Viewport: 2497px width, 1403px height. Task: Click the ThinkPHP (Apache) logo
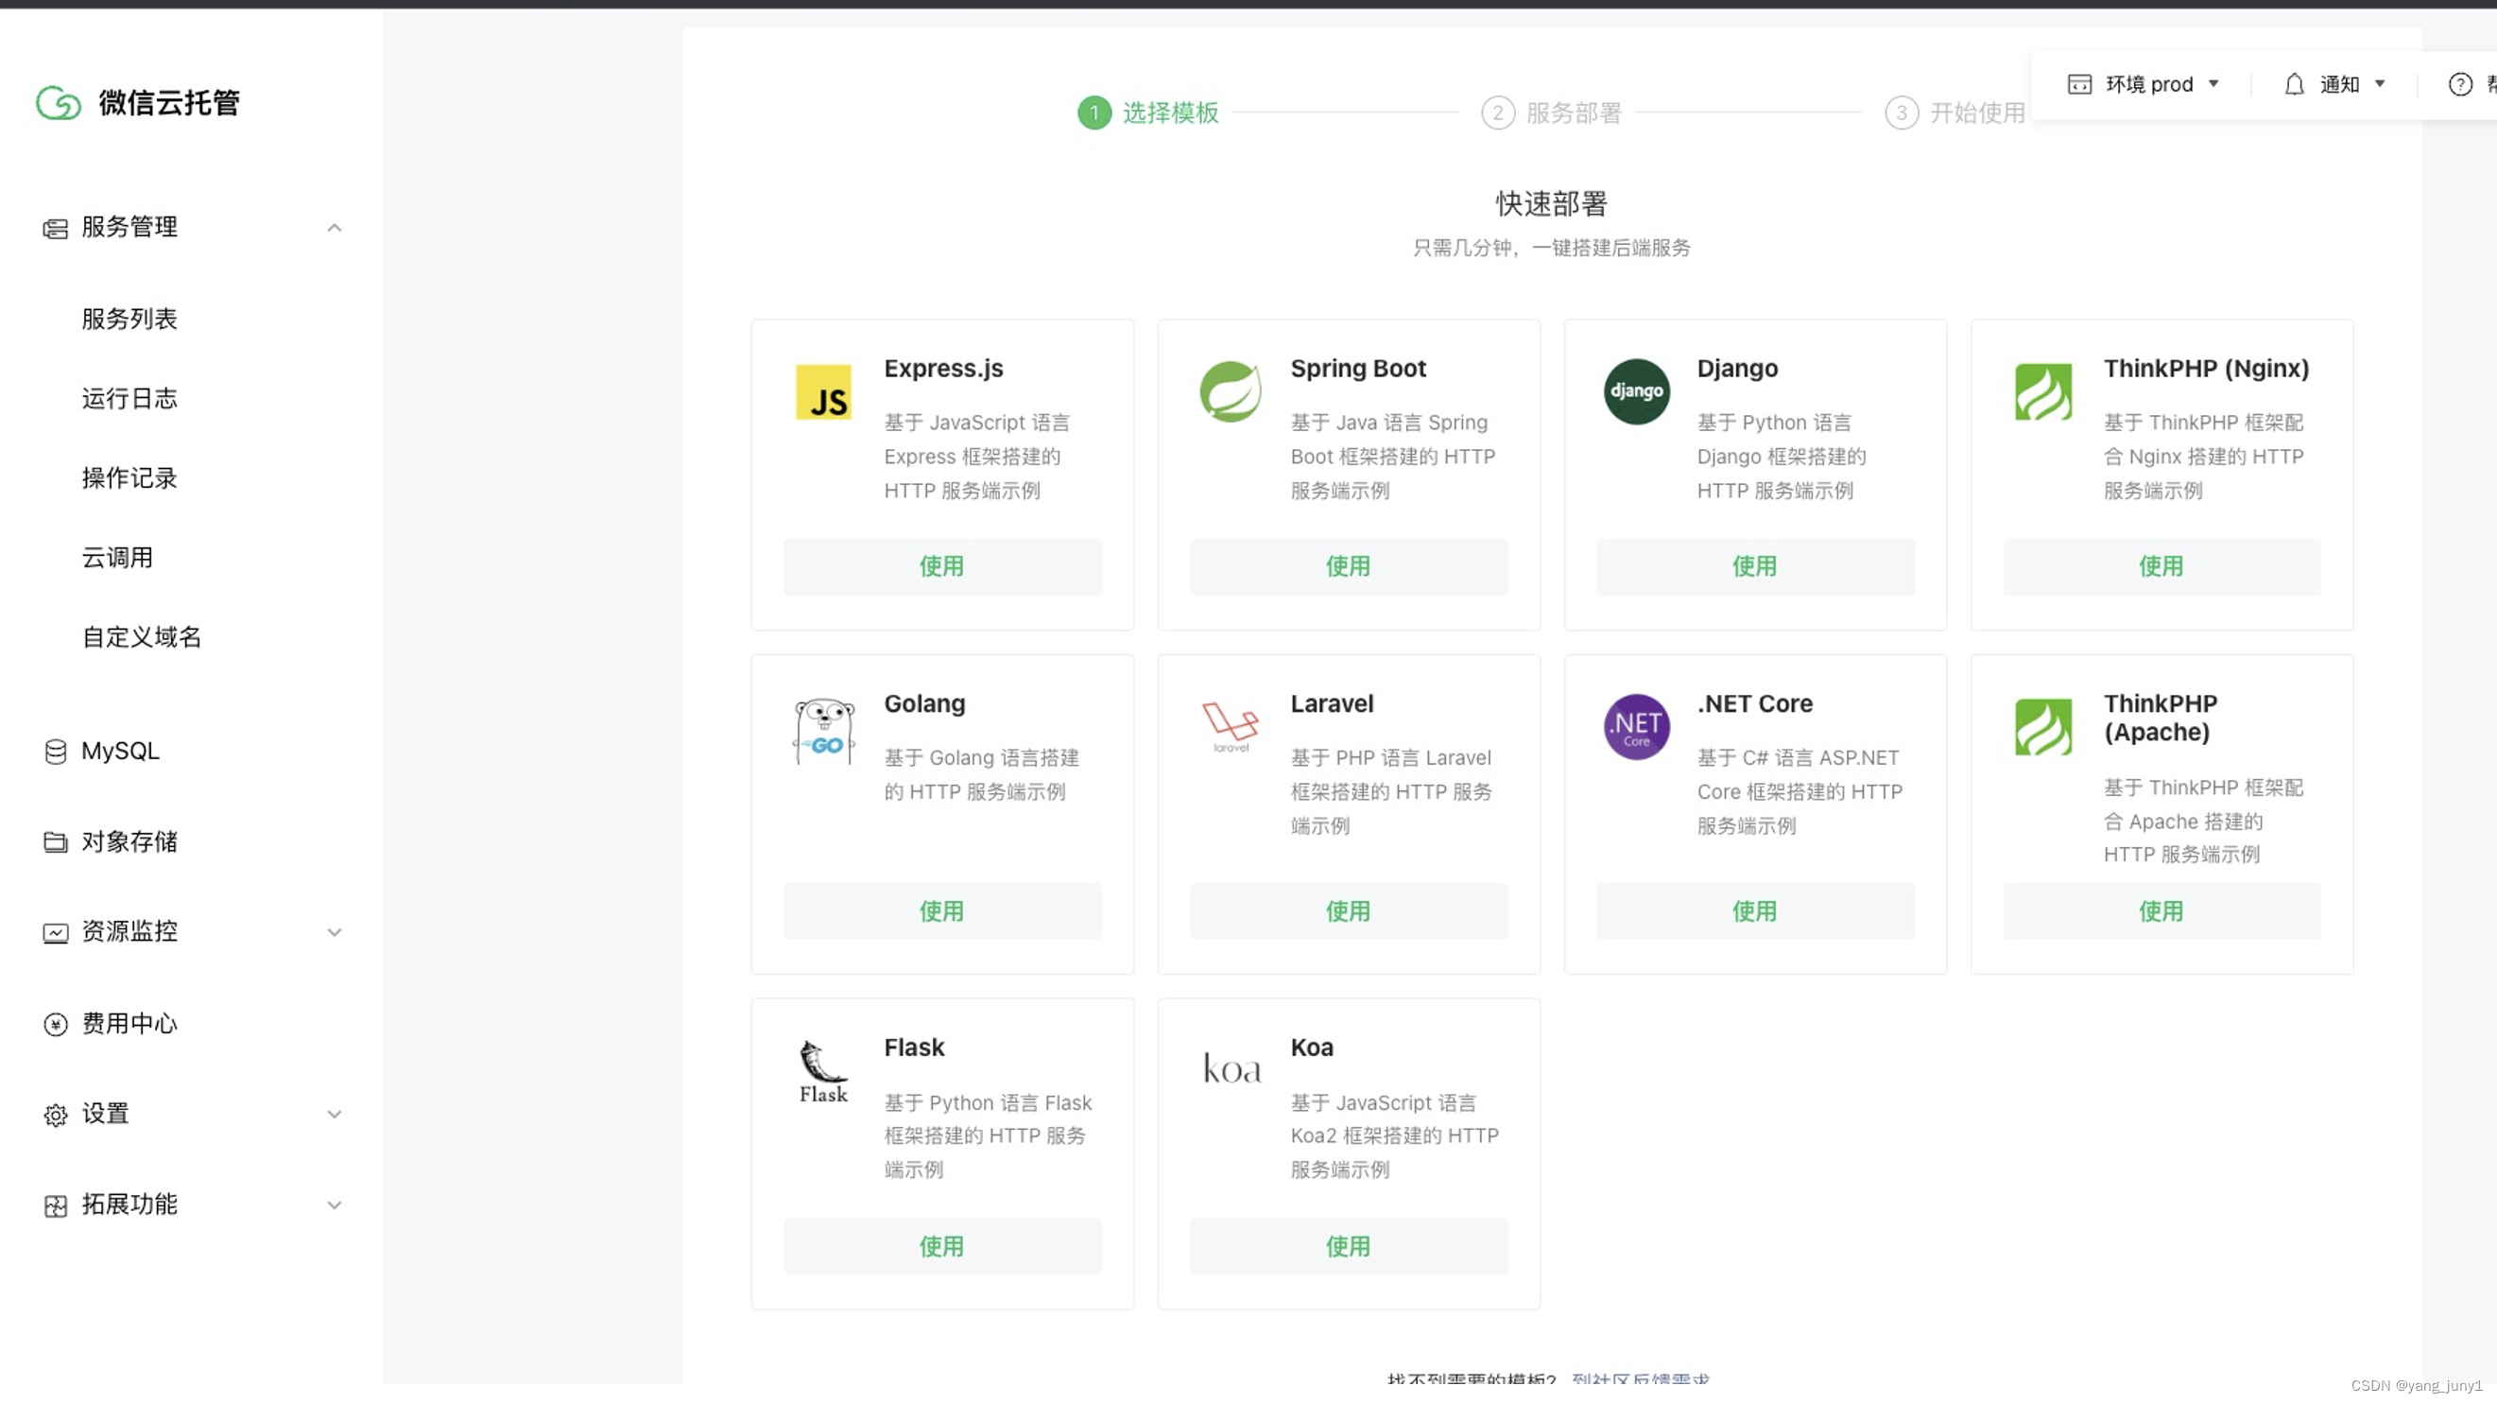(x=2043, y=726)
